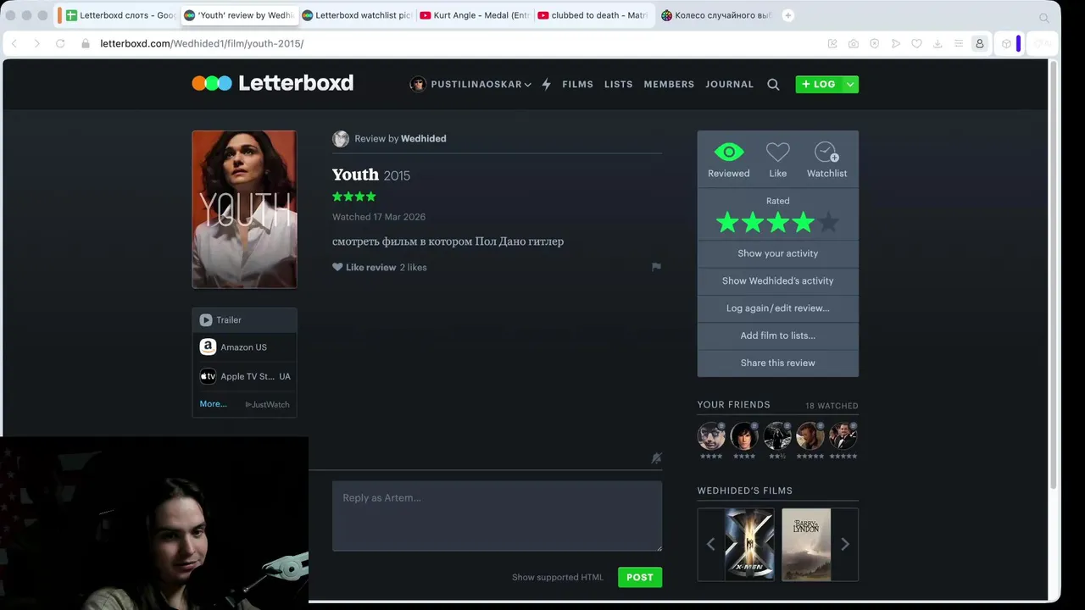
Task: Open the activity lightning bolt icon
Action: coord(546,84)
